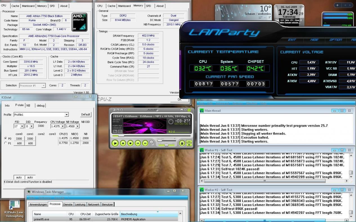The height and width of the screenshot is (222, 356).
Task: Click AIMP utilities icon beside the wrench
Action: tap(122, 110)
